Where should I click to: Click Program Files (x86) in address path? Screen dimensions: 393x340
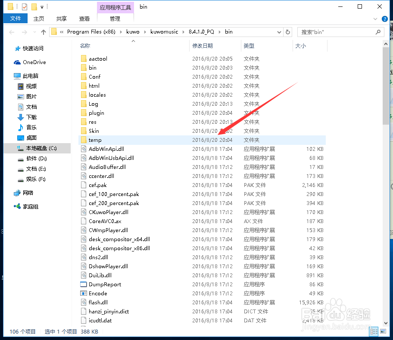point(91,32)
